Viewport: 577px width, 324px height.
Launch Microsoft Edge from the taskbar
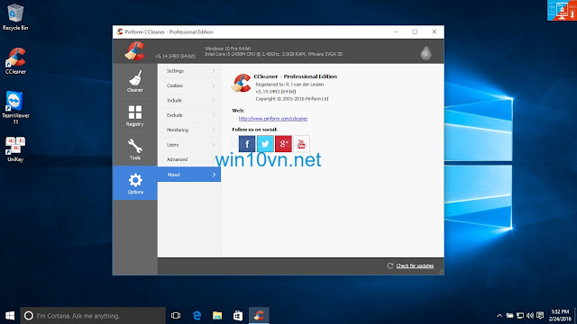(197, 316)
